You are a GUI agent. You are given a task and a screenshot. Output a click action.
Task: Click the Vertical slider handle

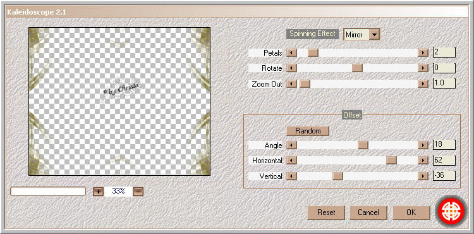337,176
